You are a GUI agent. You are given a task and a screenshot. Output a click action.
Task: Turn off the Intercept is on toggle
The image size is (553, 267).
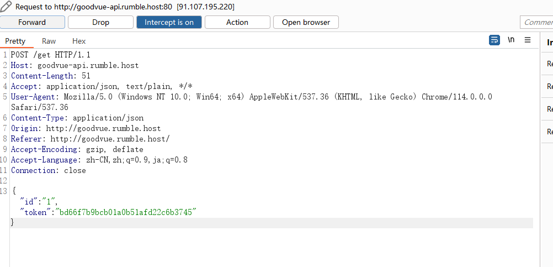pyautogui.click(x=169, y=22)
